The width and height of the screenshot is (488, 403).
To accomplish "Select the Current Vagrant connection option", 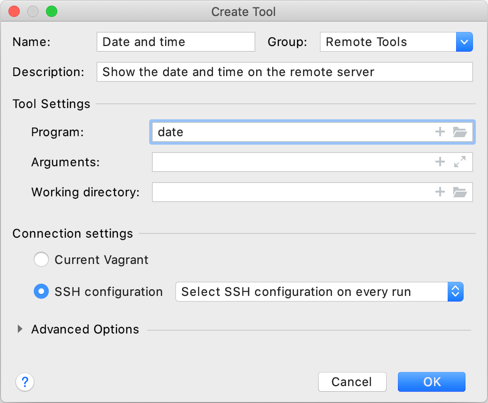I will [41, 259].
